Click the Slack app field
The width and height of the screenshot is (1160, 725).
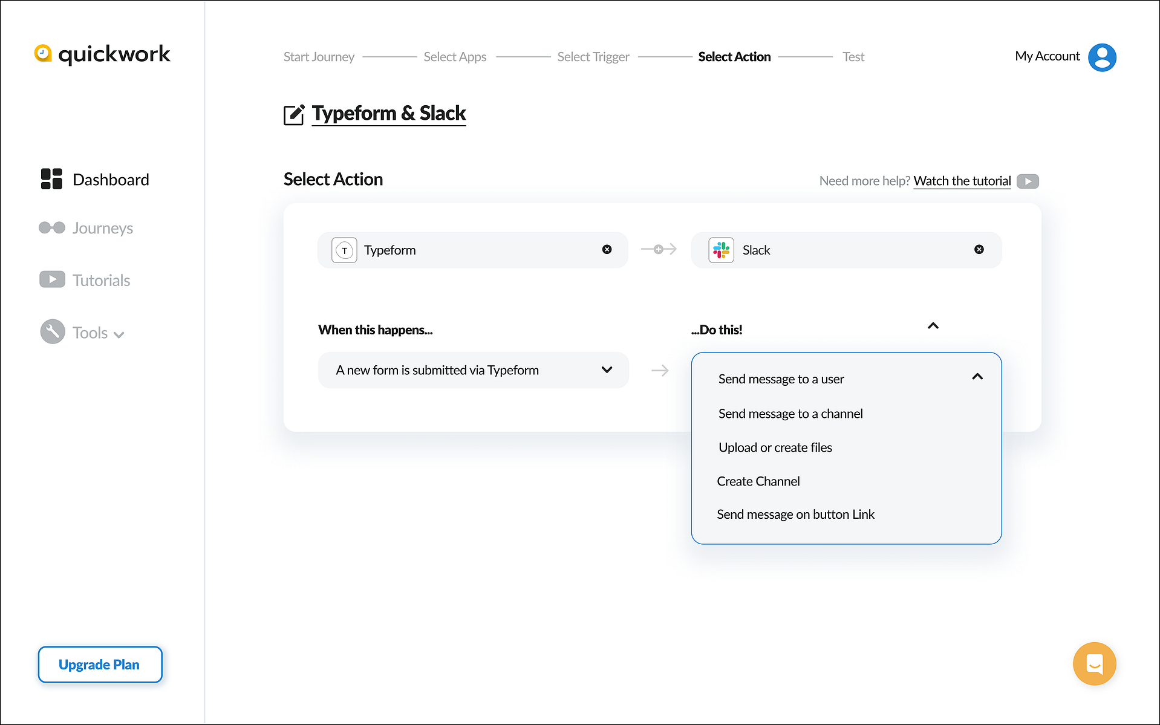[846, 250]
